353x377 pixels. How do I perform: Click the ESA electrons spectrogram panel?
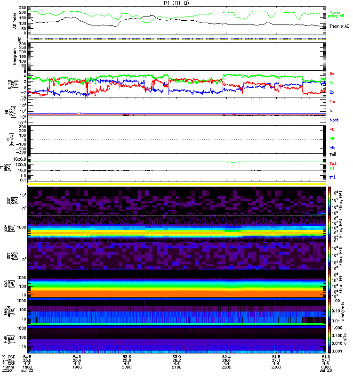point(176,284)
